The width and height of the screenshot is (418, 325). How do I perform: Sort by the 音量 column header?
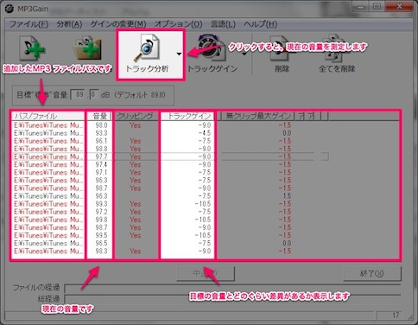pos(100,116)
